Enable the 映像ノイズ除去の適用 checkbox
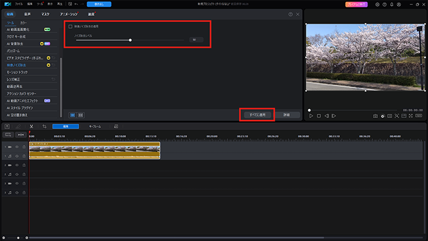 (70, 26)
